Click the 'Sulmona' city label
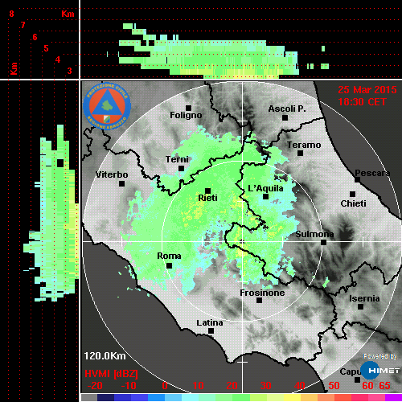 coord(314,234)
